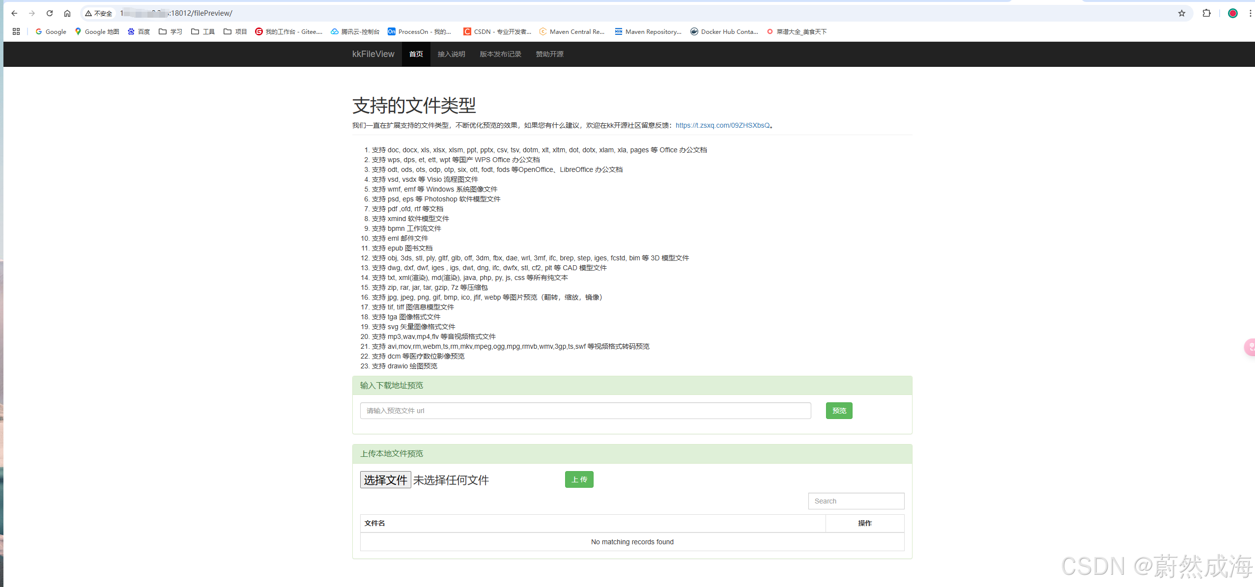The width and height of the screenshot is (1255, 587).
Task: Open the browser extensions puzzle icon
Action: [x=1206, y=13]
